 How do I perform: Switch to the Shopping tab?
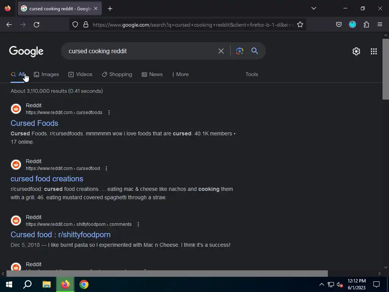(x=117, y=74)
